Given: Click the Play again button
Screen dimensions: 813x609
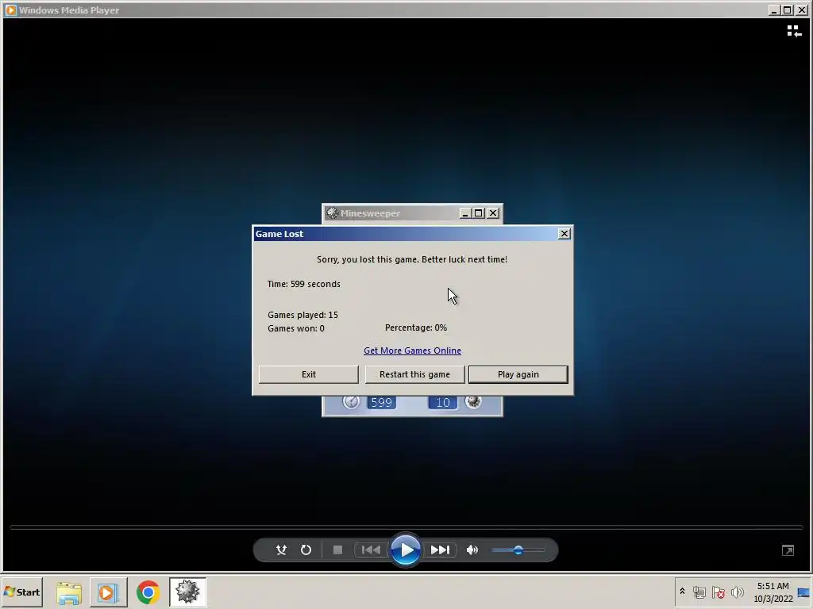Looking at the screenshot, I should pos(518,374).
